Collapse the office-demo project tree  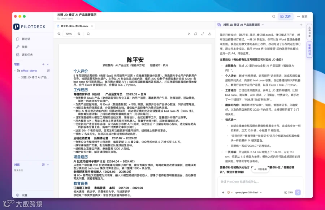pyautogui.click(x=15, y=71)
